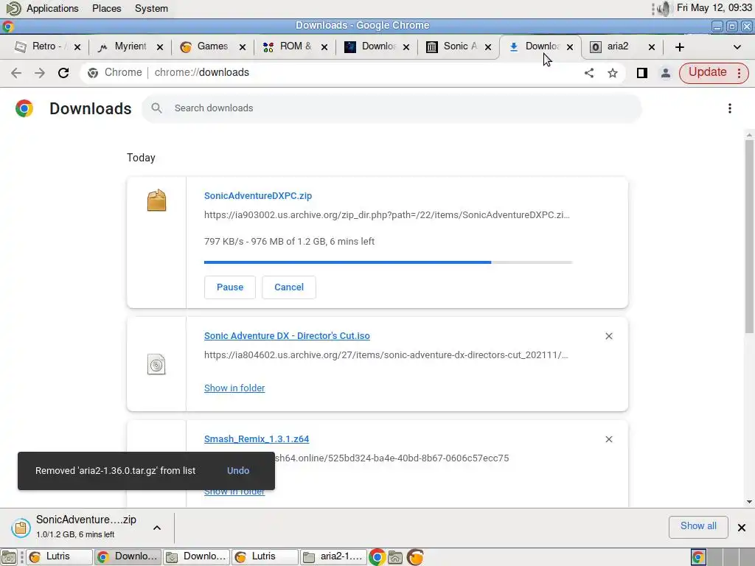Open the Places menu

[x=106, y=8]
